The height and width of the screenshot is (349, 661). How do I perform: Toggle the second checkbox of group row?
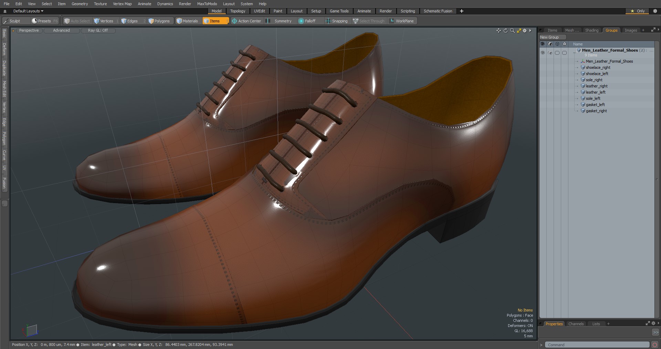point(564,53)
